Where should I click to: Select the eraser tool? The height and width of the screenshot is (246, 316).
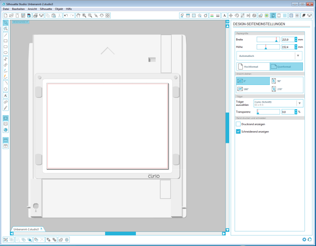[x=6, y=102]
